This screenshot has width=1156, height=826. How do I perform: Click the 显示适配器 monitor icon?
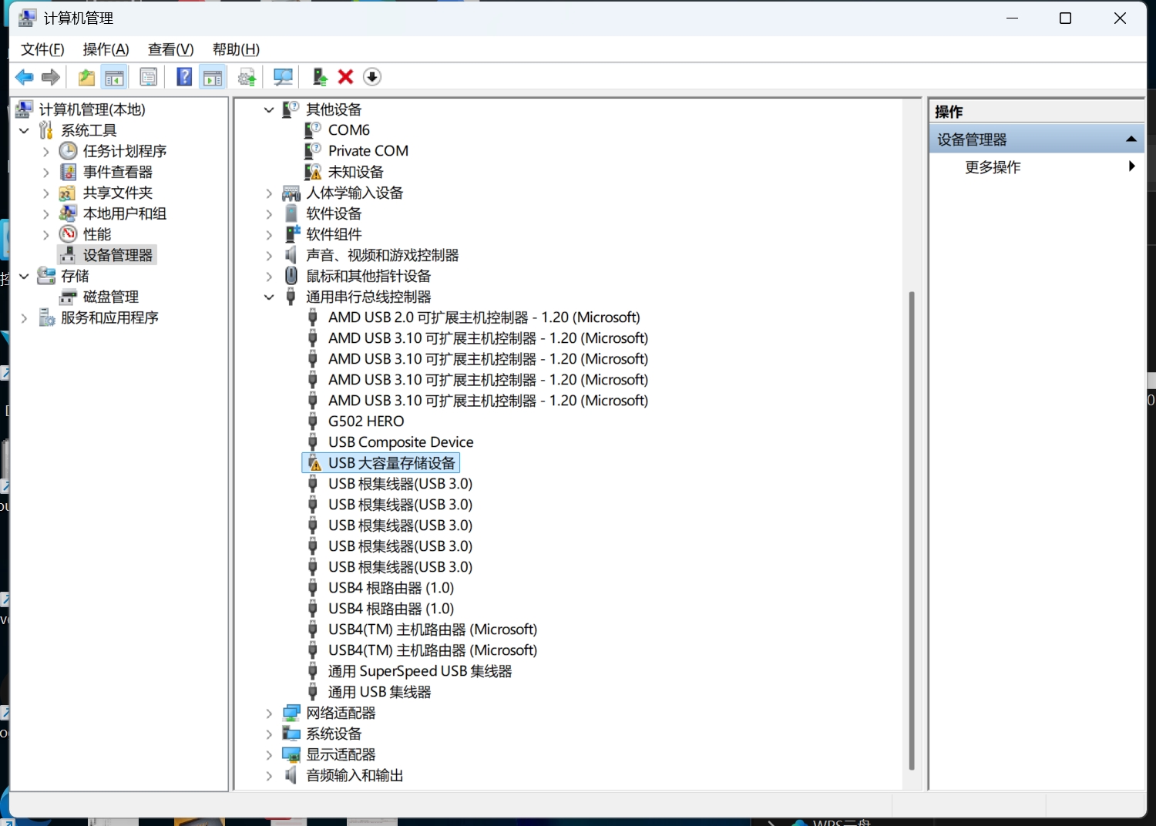pos(291,754)
